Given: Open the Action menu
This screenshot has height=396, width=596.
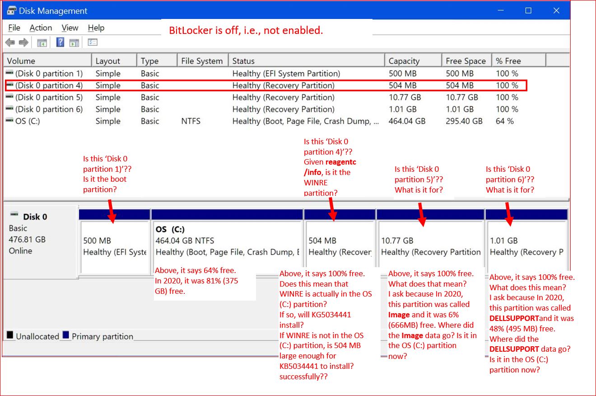Looking at the screenshot, I should click(x=41, y=28).
